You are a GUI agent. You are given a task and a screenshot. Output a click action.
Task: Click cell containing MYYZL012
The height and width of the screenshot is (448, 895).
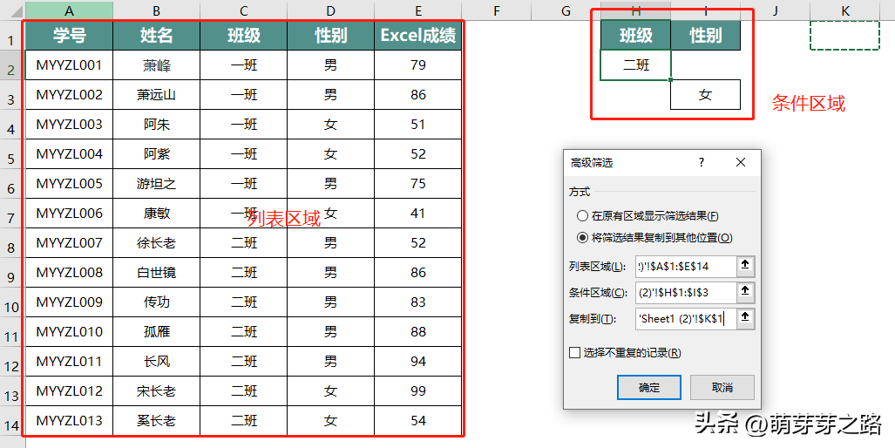69,391
